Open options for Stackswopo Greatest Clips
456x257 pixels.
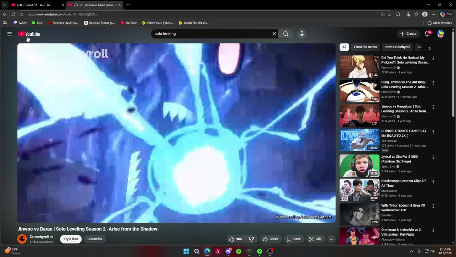click(433, 181)
